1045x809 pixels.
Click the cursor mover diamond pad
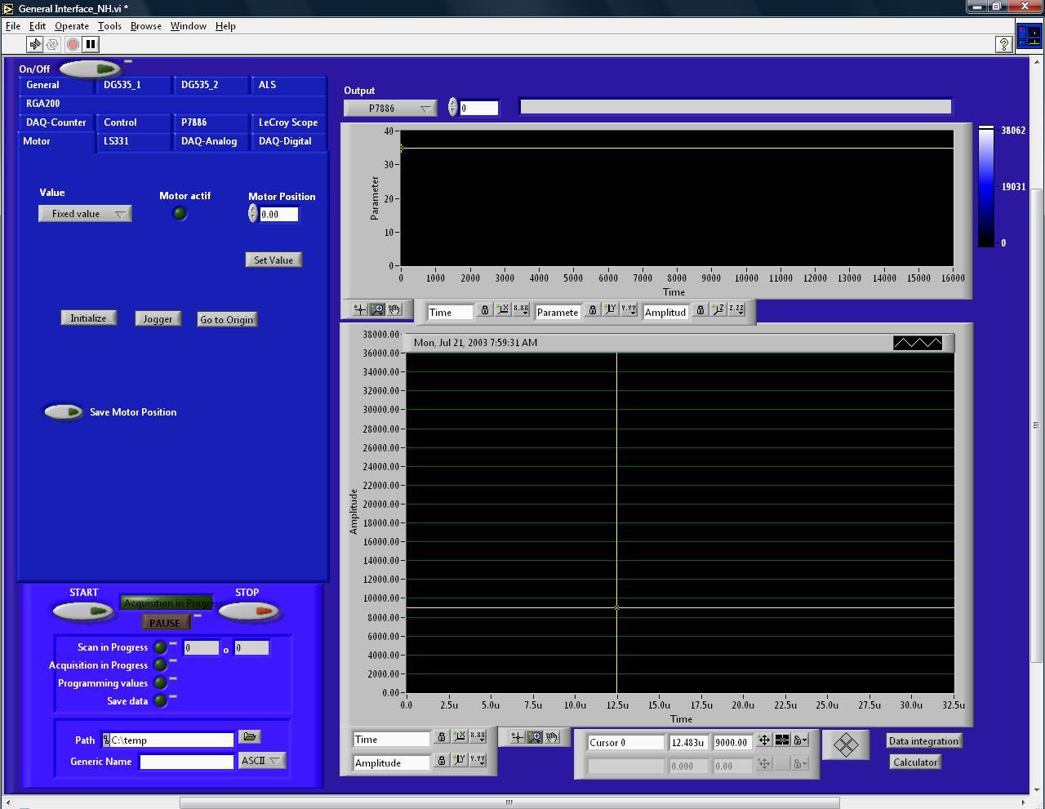click(x=845, y=745)
